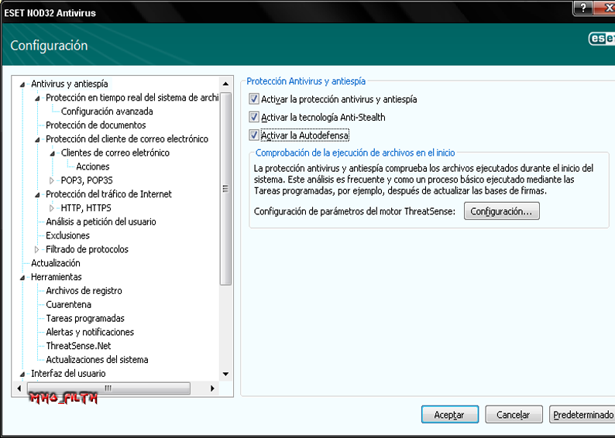The width and height of the screenshot is (615, 438).
Task: Select Actualización tree item
Action: [55, 263]
